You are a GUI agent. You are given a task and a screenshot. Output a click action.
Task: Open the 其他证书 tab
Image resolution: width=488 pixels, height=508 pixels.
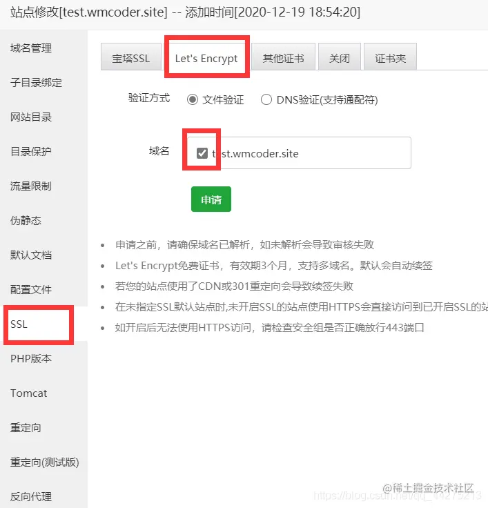click(x=283, y=57)
